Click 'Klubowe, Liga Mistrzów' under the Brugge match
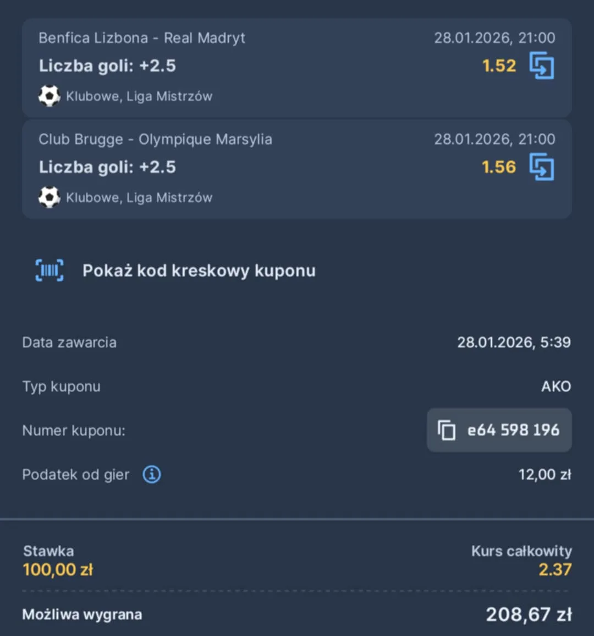Image resolution: width=594 pixels, height=636 pixels. pyautogui.click(x=139, y=197)
